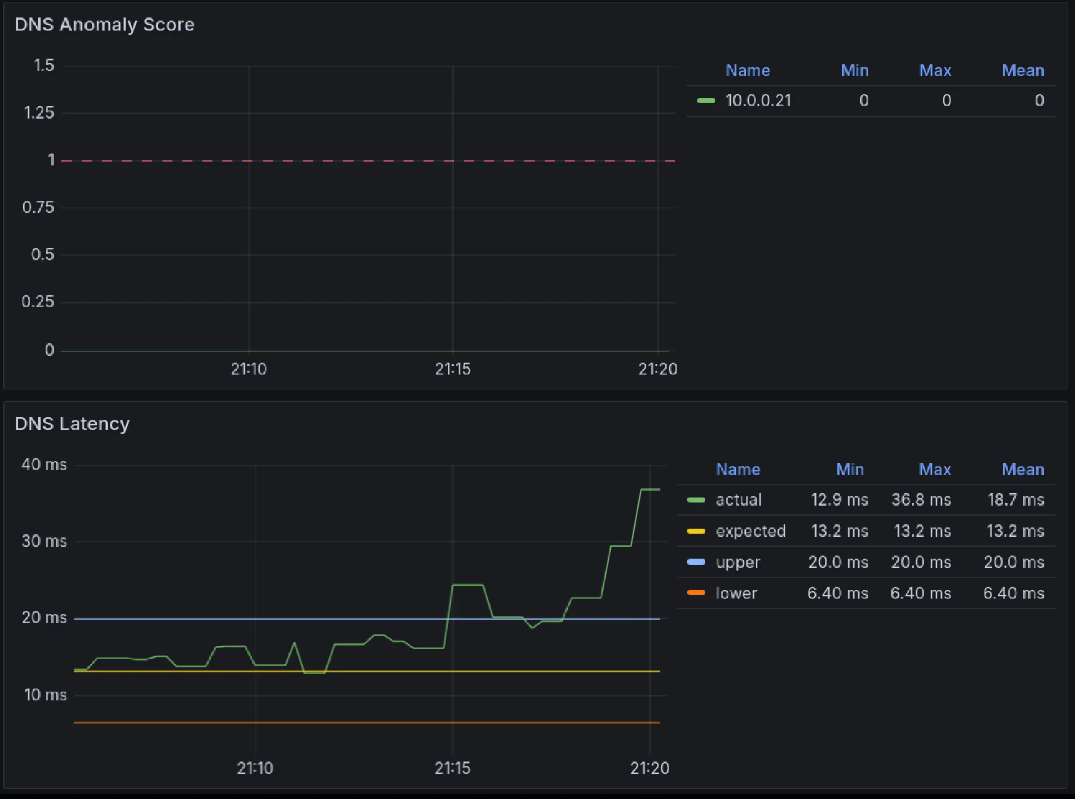The image size is (1075, 799).
Task: Click the 21:20 label on the DNS latency axis
Action: click(650, 768)
